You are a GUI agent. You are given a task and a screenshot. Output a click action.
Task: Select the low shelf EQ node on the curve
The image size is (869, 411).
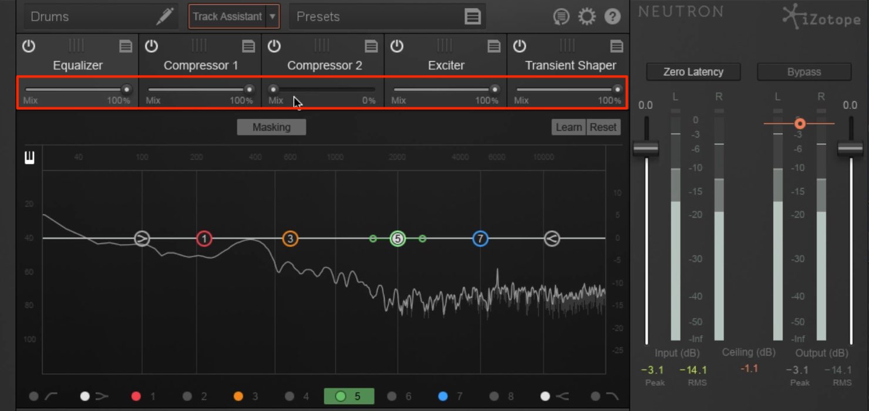pyautogui.click(x=142, y=238)
